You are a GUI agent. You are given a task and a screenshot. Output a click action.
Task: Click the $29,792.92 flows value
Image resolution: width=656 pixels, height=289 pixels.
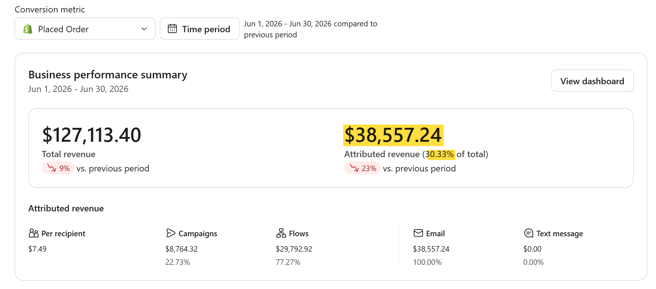tap(294, 249)
